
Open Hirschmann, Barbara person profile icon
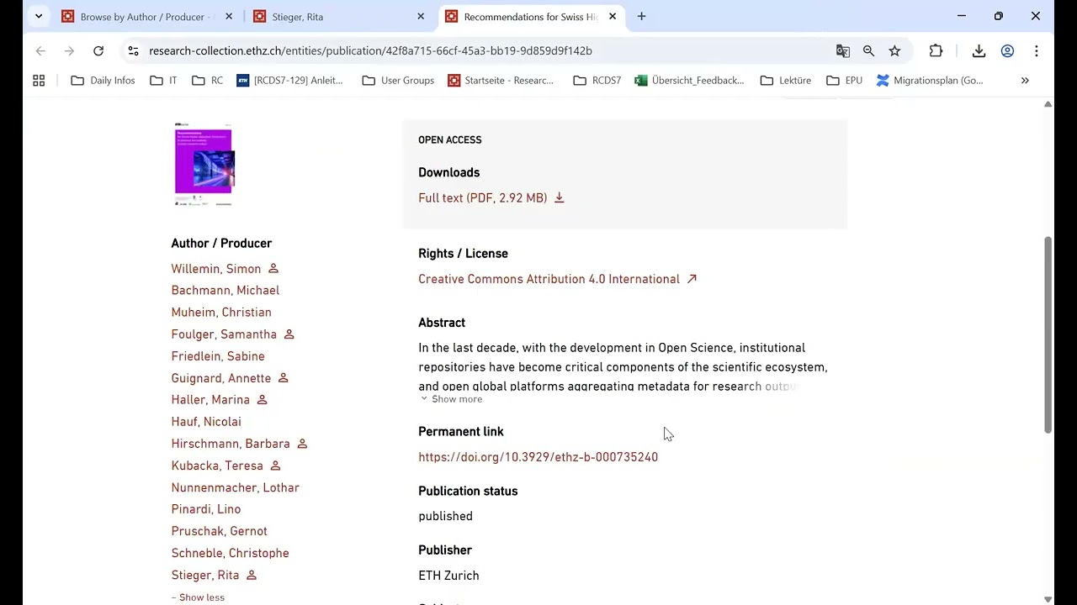pyautogui.click(x=302, y=444)
